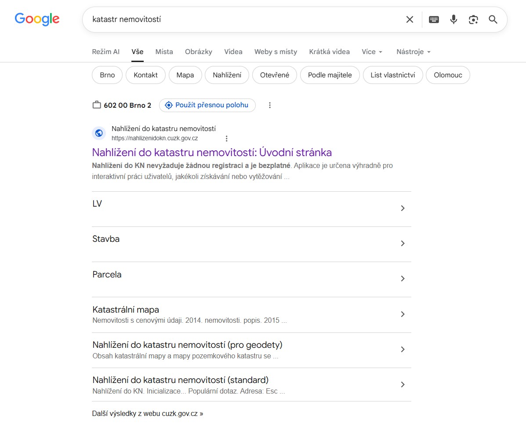526x423 pixels.
Task: Open Nahlížení do katastru nemovitostí (pro geodety)
Action: coord(252,350)
